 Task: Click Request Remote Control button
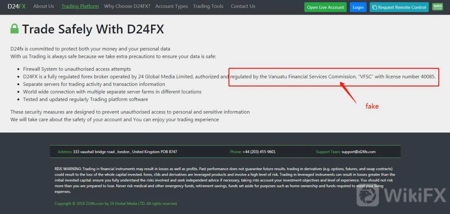pos(399,7)
